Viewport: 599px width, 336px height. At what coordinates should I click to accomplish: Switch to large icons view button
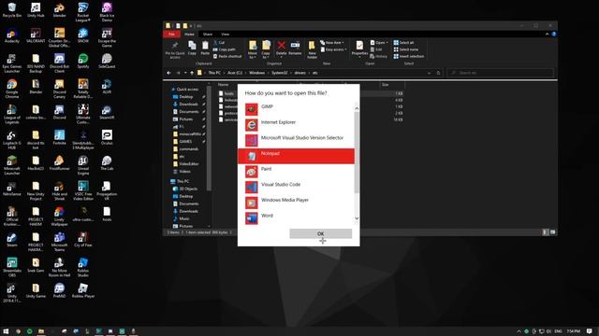(552, 232)
